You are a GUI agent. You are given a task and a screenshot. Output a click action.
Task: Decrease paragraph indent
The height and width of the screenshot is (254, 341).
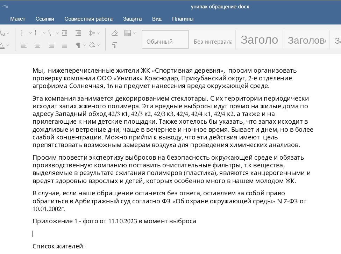point(65,33)
